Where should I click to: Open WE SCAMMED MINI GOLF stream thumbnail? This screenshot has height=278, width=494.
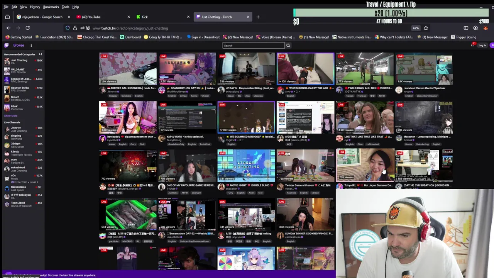(246, 117)
